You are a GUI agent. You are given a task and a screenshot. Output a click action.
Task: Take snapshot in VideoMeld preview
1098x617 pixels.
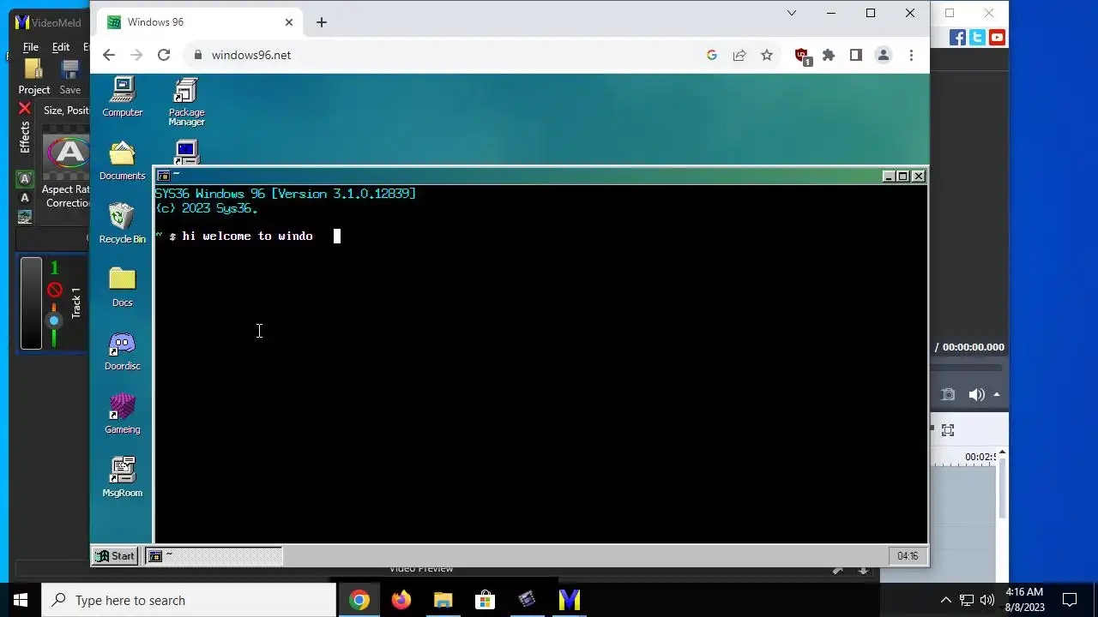pyautogui.click(x=948, y=394)
